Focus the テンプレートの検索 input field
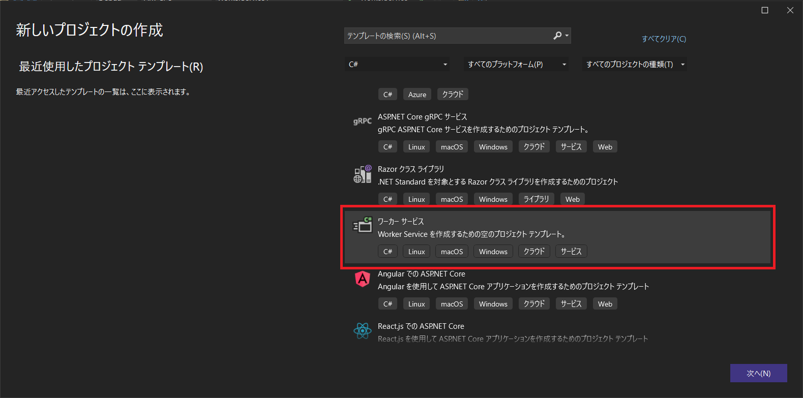This screenshot has width=803, height=398. (448, 36)
